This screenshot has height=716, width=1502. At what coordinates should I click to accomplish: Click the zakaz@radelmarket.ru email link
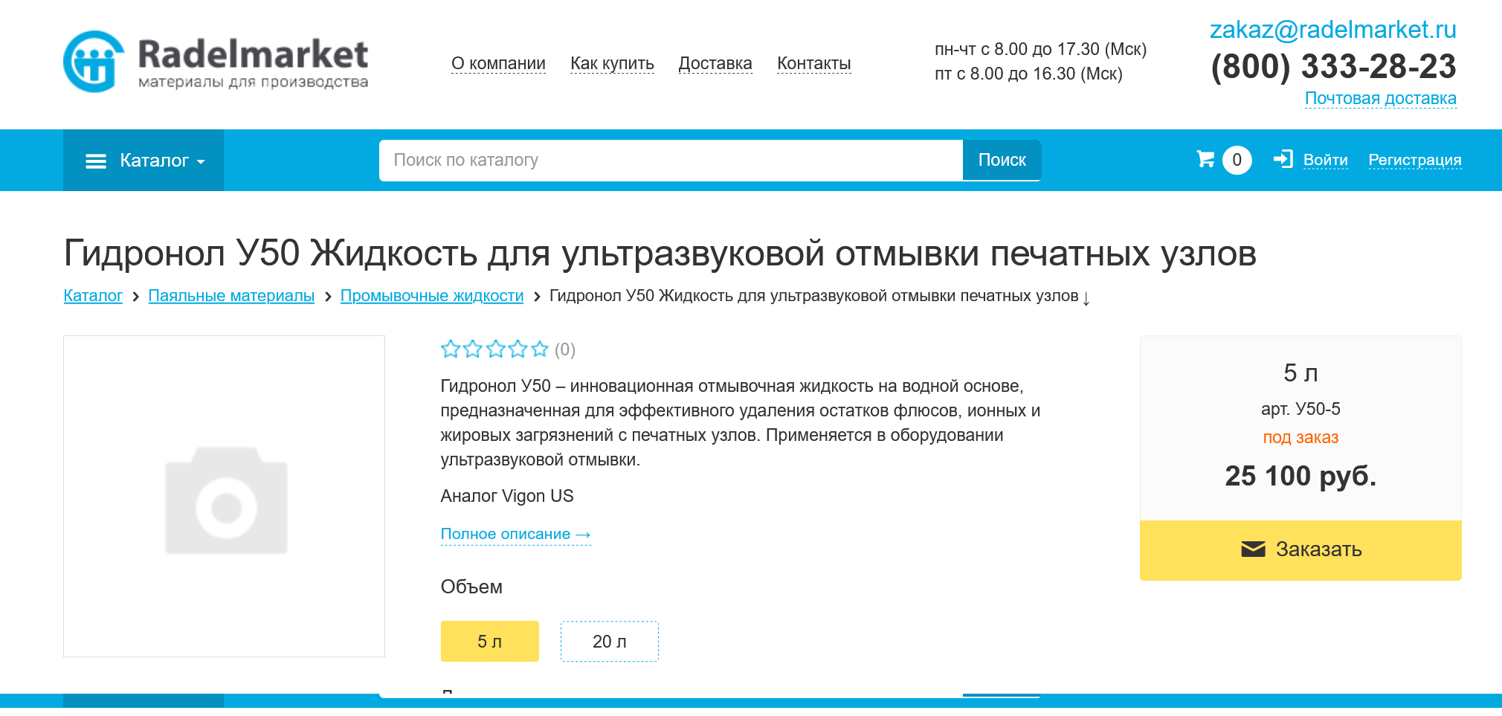pyautogui.click(x=1332, y=30)
